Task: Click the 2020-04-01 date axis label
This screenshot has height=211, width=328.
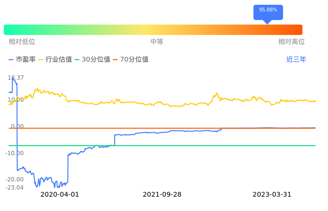Action: click(x=59, y=194)
